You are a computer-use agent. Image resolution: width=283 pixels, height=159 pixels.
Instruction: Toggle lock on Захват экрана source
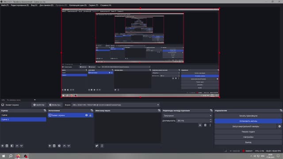point(90,115)
